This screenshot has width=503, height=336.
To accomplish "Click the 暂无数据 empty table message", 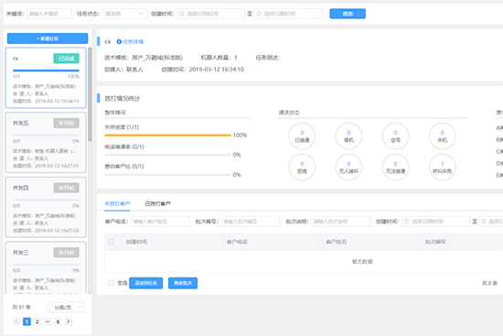I will pyautogui.click(x=362, y=262).
